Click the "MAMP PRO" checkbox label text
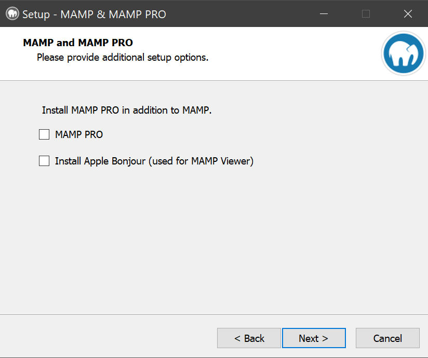Screen dimensions: 428x358 pyautogui.click(x=79, y=135)
